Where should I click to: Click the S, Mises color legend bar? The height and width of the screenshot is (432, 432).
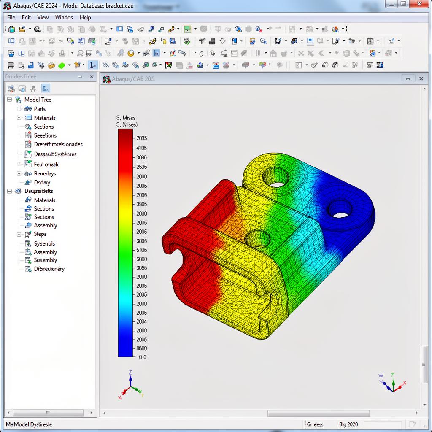coord(125,243)
